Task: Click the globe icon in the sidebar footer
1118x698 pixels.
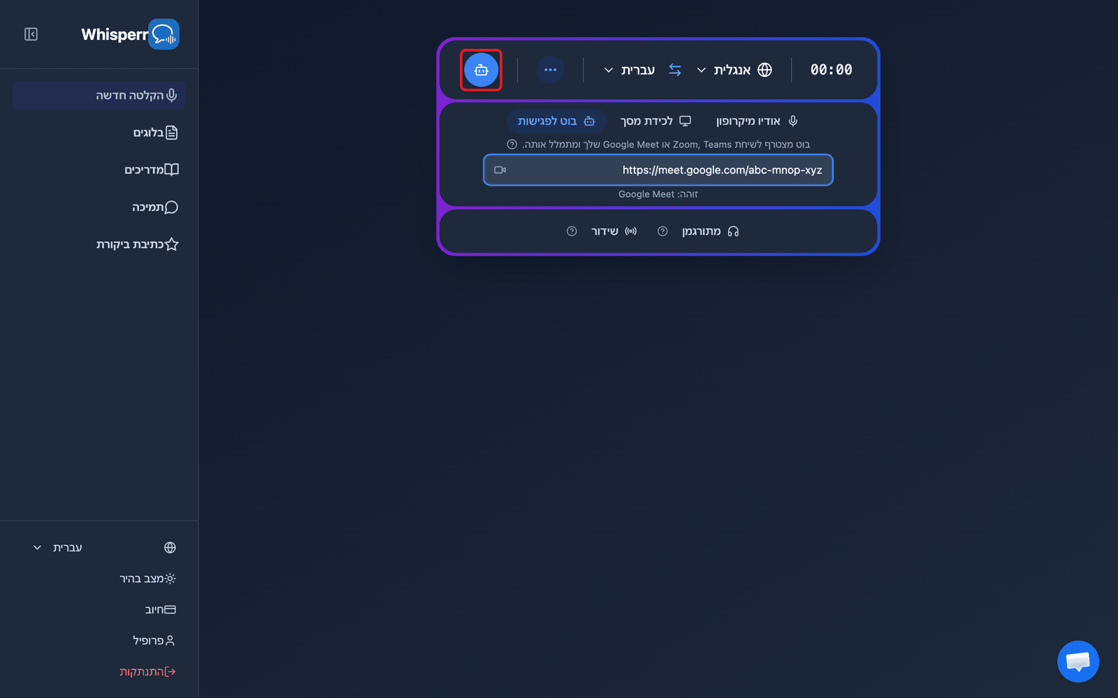Action: coord(170,547)
